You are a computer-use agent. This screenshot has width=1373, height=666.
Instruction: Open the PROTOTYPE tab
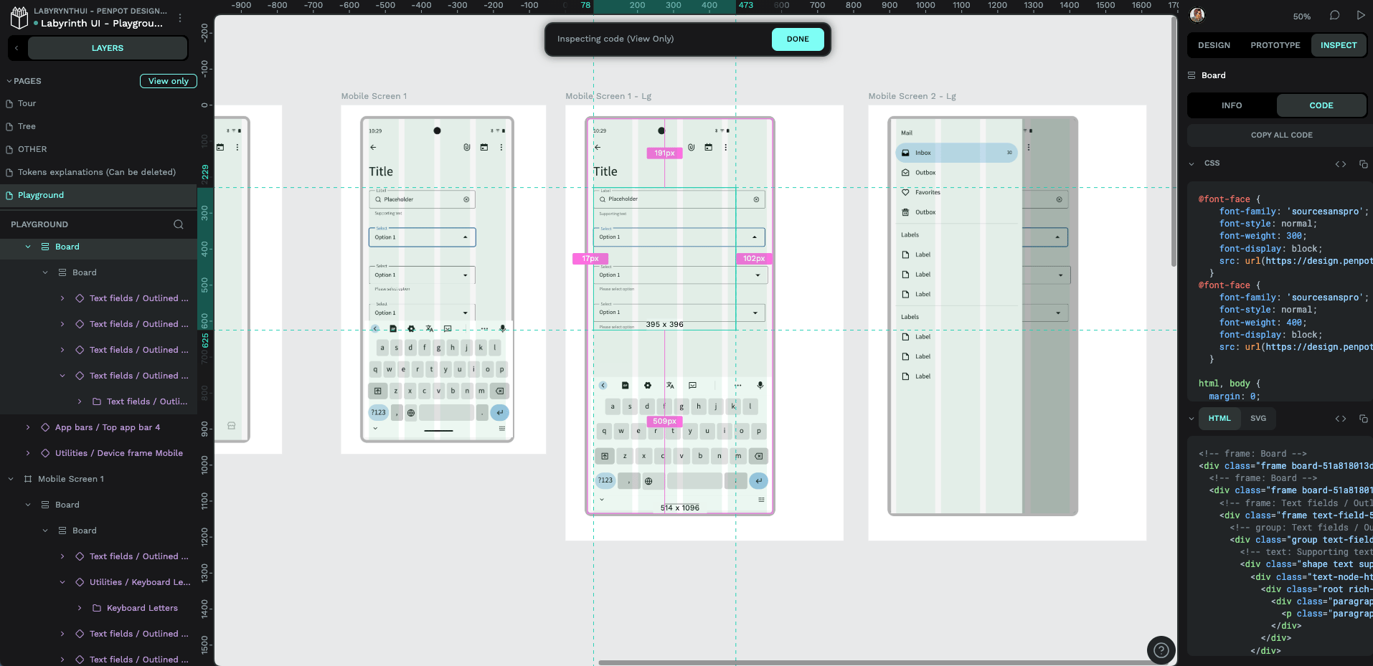point(1275,45)
